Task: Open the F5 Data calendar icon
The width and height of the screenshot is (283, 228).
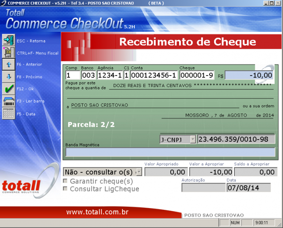Action: (x=8, y=114)
